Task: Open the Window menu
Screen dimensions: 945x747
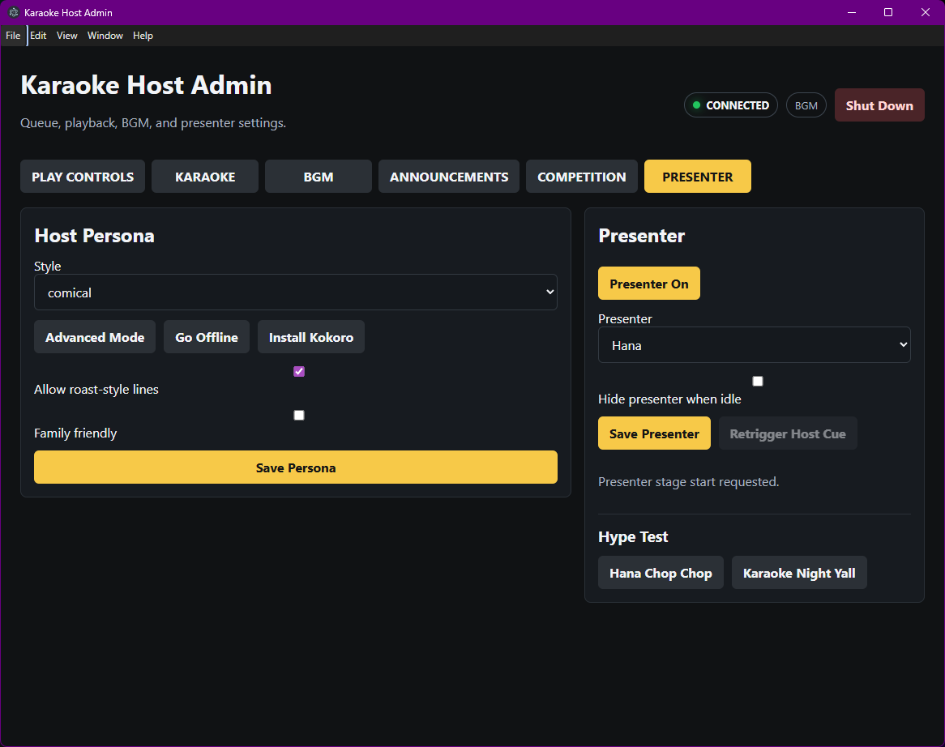Action: [105, 36]
